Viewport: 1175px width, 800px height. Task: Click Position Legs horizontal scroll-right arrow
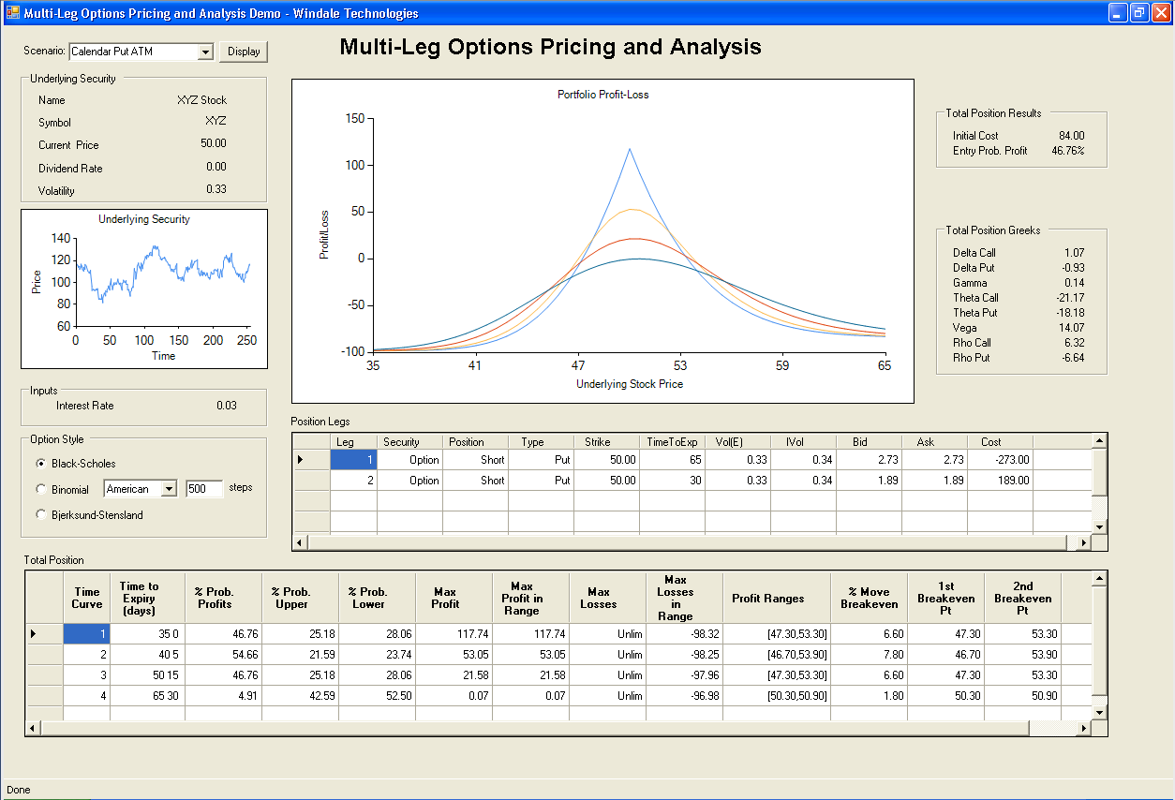tap(1083, 542)
